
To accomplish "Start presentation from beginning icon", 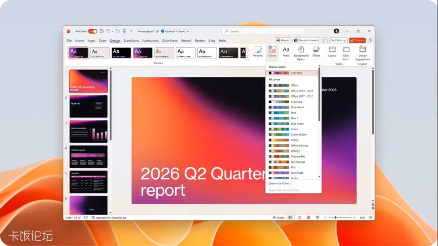I will (x=124, y=31).
